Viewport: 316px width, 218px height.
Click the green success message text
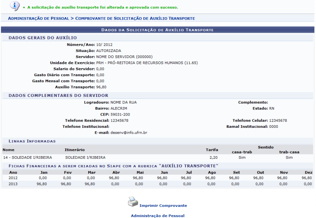pos(103,7)
